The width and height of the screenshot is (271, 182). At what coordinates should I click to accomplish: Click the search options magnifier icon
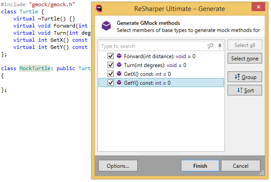pyautogui.click(x=210, y=46)
